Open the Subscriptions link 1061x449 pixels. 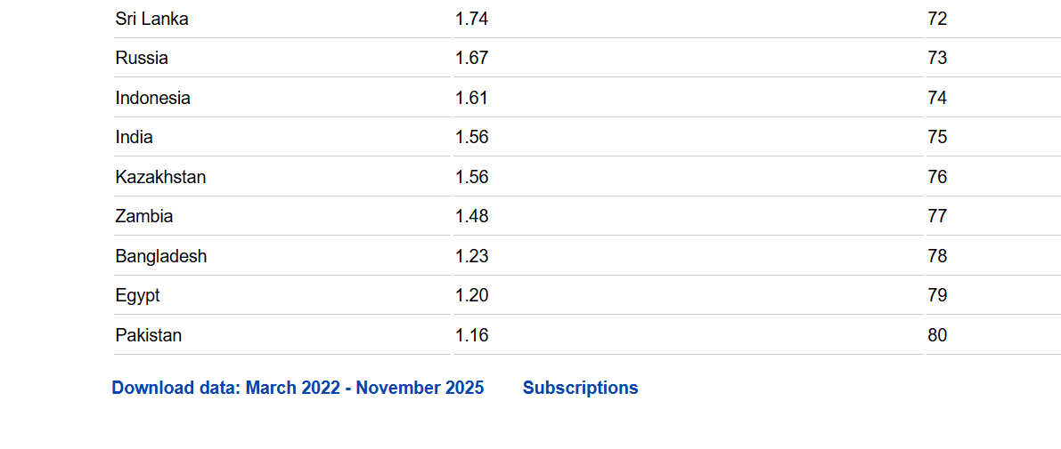tap(580, 388)
